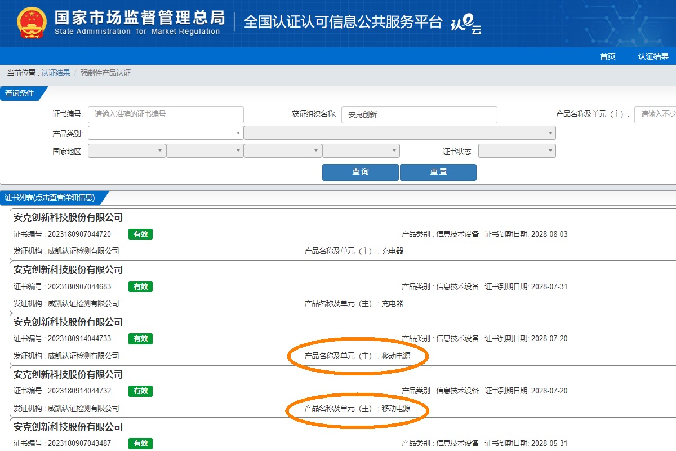The height and width of the screenshot is (451, 676).
Task: Click 有效 badge for certificate 2023180907044683
Action: (x=140, y=287)
